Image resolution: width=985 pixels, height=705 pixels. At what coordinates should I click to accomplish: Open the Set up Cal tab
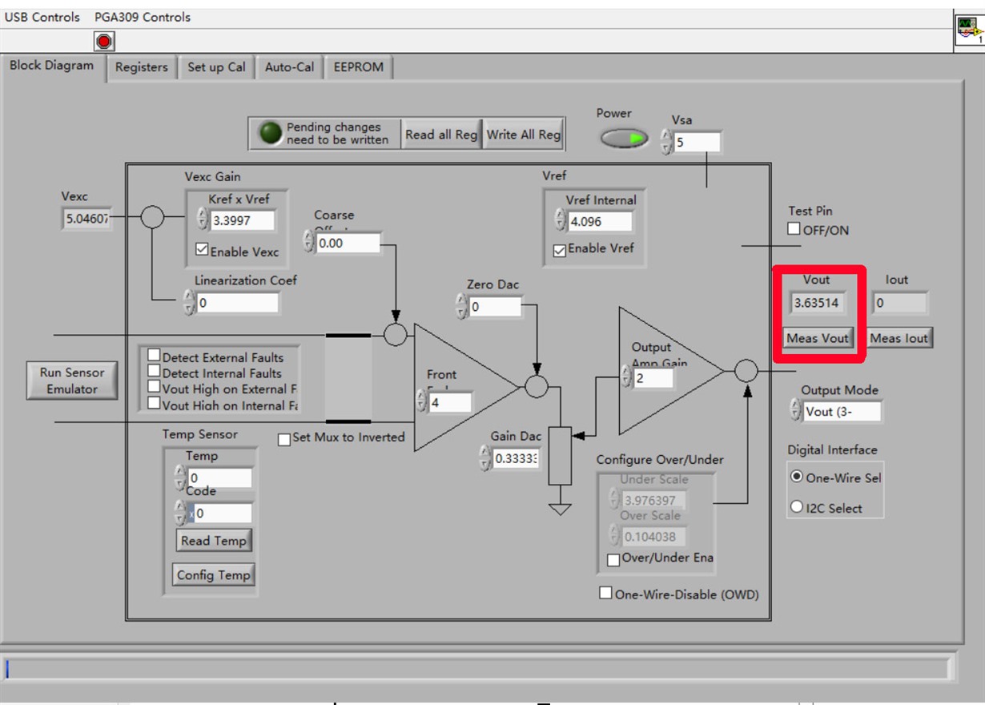(x=216, y=67)
